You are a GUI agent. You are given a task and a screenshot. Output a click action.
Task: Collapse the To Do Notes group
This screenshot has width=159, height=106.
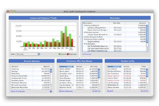pyautogui.click(x=84, y=44)
